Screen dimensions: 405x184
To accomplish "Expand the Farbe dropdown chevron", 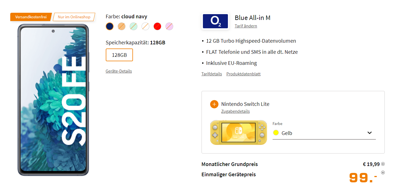I will coord(369,133).
